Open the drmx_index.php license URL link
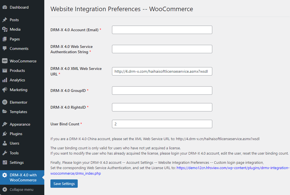Image resolution: width=290 pixels, height=195 pixels. pyautogui.click(x=75, y=173)
